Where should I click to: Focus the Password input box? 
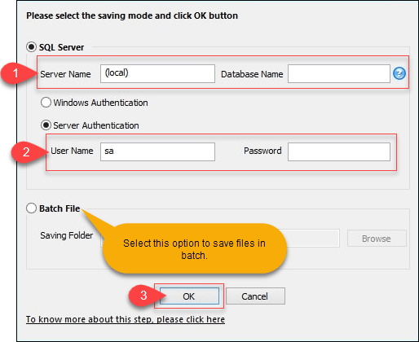pyautogui.click(x=339, y=151)
